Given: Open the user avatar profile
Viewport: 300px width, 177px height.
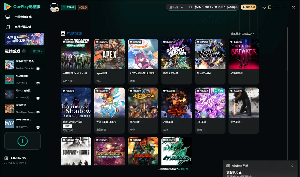Looking at the screenshot, I should coord(54,7).
